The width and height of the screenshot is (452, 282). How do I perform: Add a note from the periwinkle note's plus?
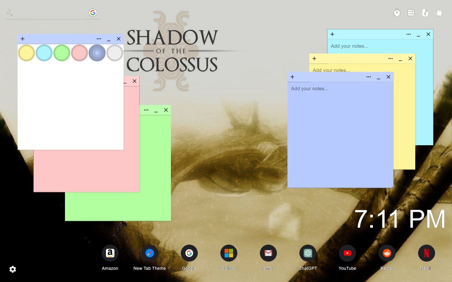(x=292, y=77)
